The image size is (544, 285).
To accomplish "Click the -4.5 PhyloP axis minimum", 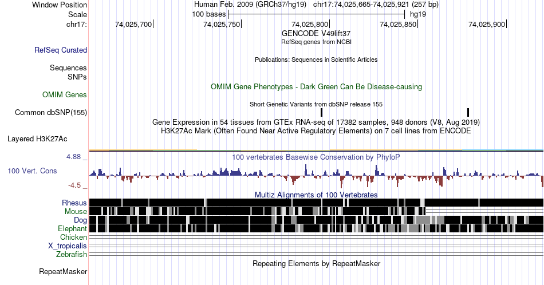I will point(74,185).
